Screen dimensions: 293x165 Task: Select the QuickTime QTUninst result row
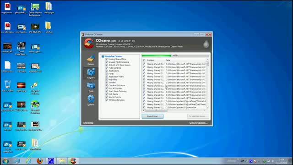click(174, 101)
